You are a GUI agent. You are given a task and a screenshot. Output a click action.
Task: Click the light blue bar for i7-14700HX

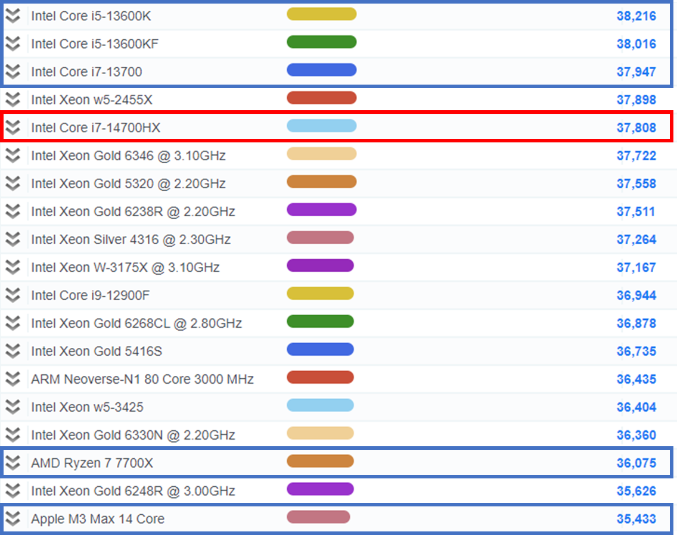[x=322, y=126]
